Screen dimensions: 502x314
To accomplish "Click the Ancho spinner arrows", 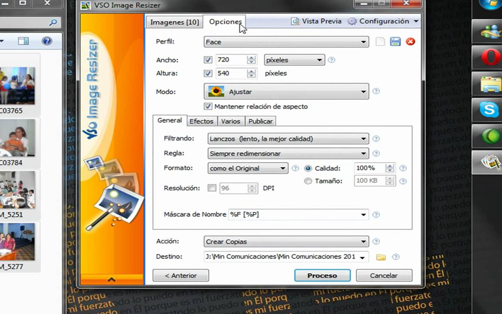I will click(251, 60).
